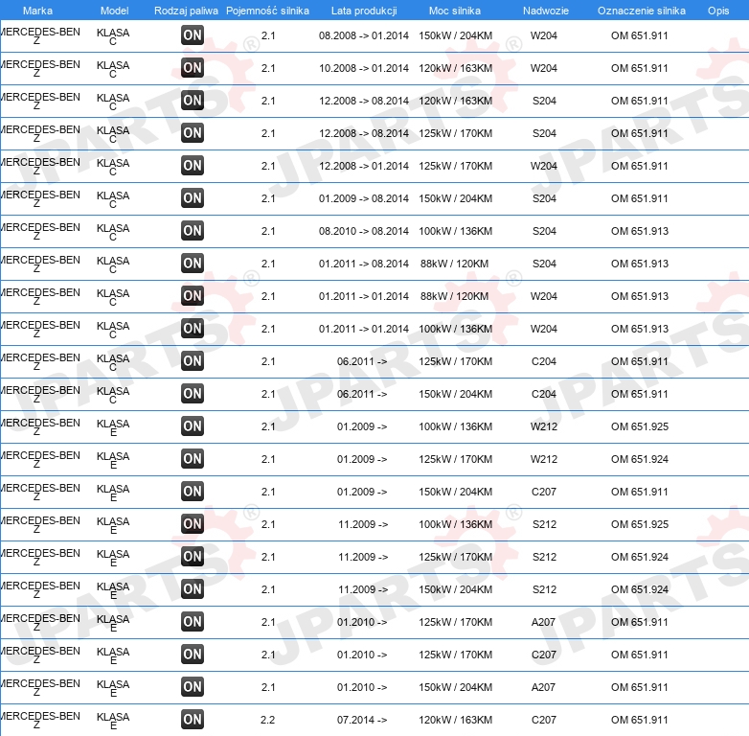Click MERCEDES-BENZ in the 07.2014 row

click(40, 720)
